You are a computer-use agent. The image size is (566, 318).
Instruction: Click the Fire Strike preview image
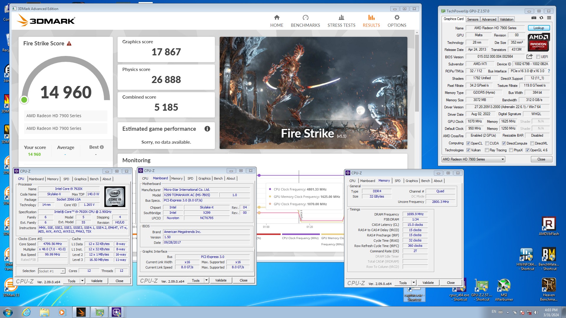pyautogui.click(x=313, y=93)
